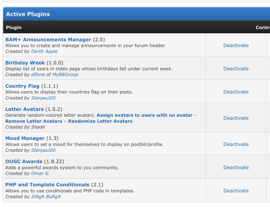
Task: Click 'Allows you to create and manage announcements' text
Action: click(x=85, y=45)
